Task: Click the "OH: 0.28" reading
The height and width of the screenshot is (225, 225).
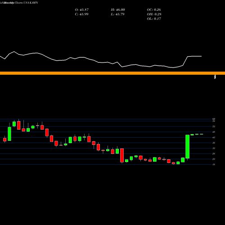Action: pos(154,14)
